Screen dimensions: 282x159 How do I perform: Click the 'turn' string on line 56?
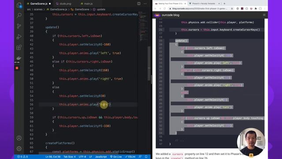click(x=104, y=105)
